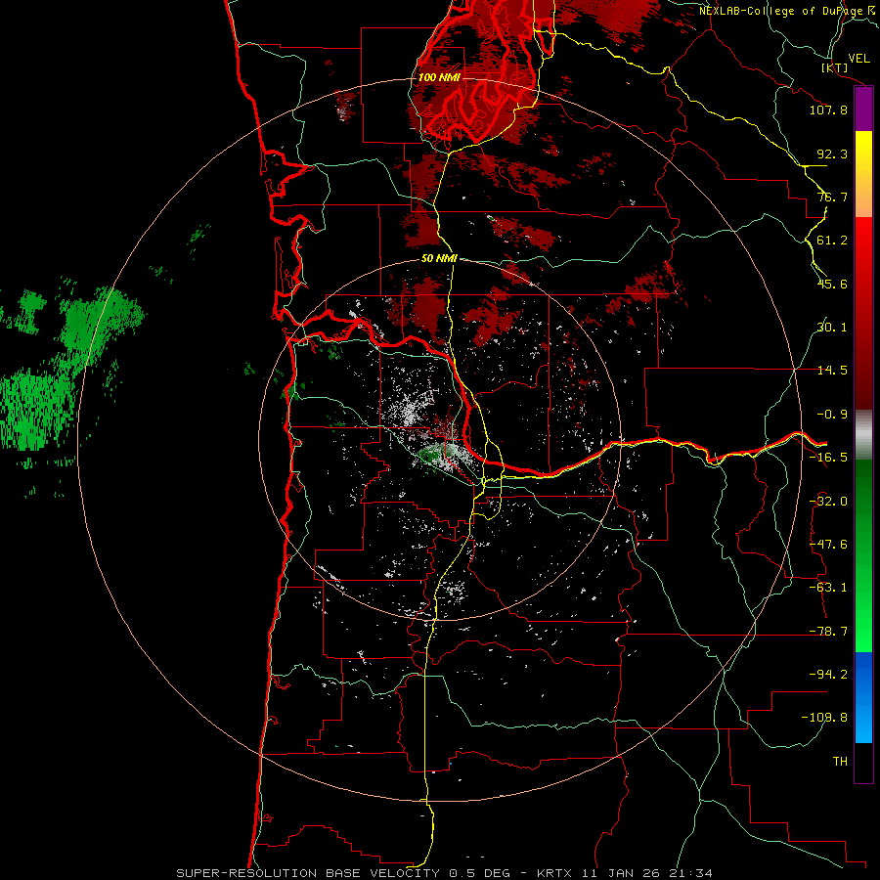This screenshot has width=880, height=880.
Task: Select the green segment of color scale
Action: pos(863,555)
